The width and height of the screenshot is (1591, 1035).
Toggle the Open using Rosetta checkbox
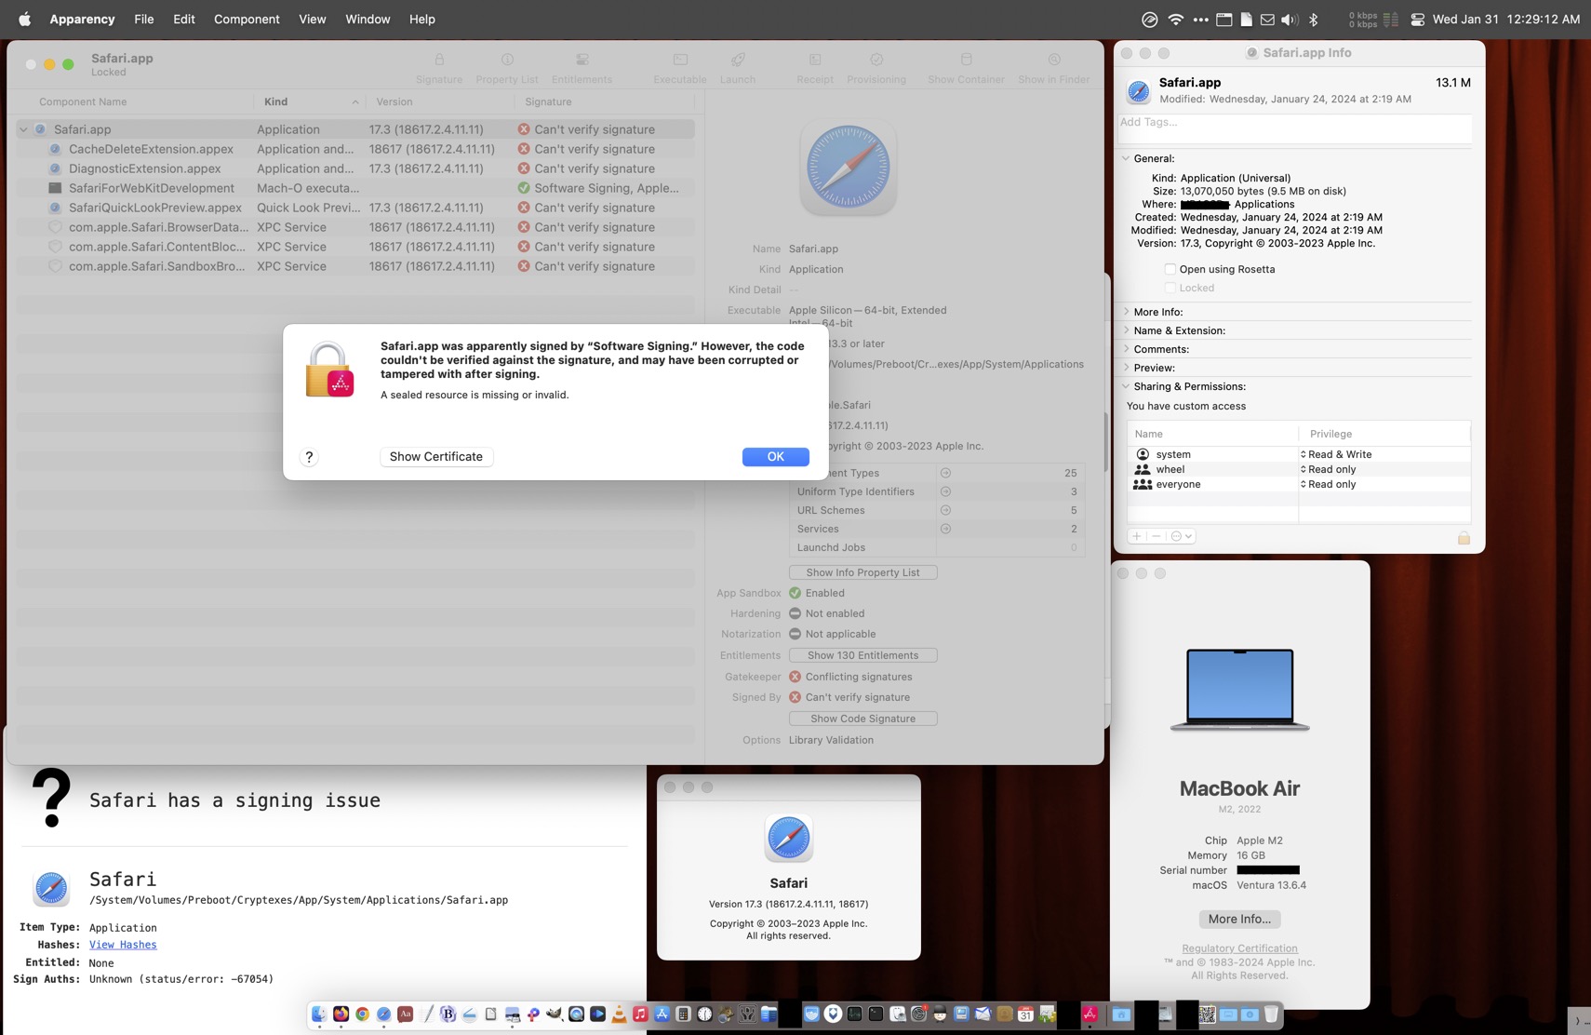click(1170, 269)
